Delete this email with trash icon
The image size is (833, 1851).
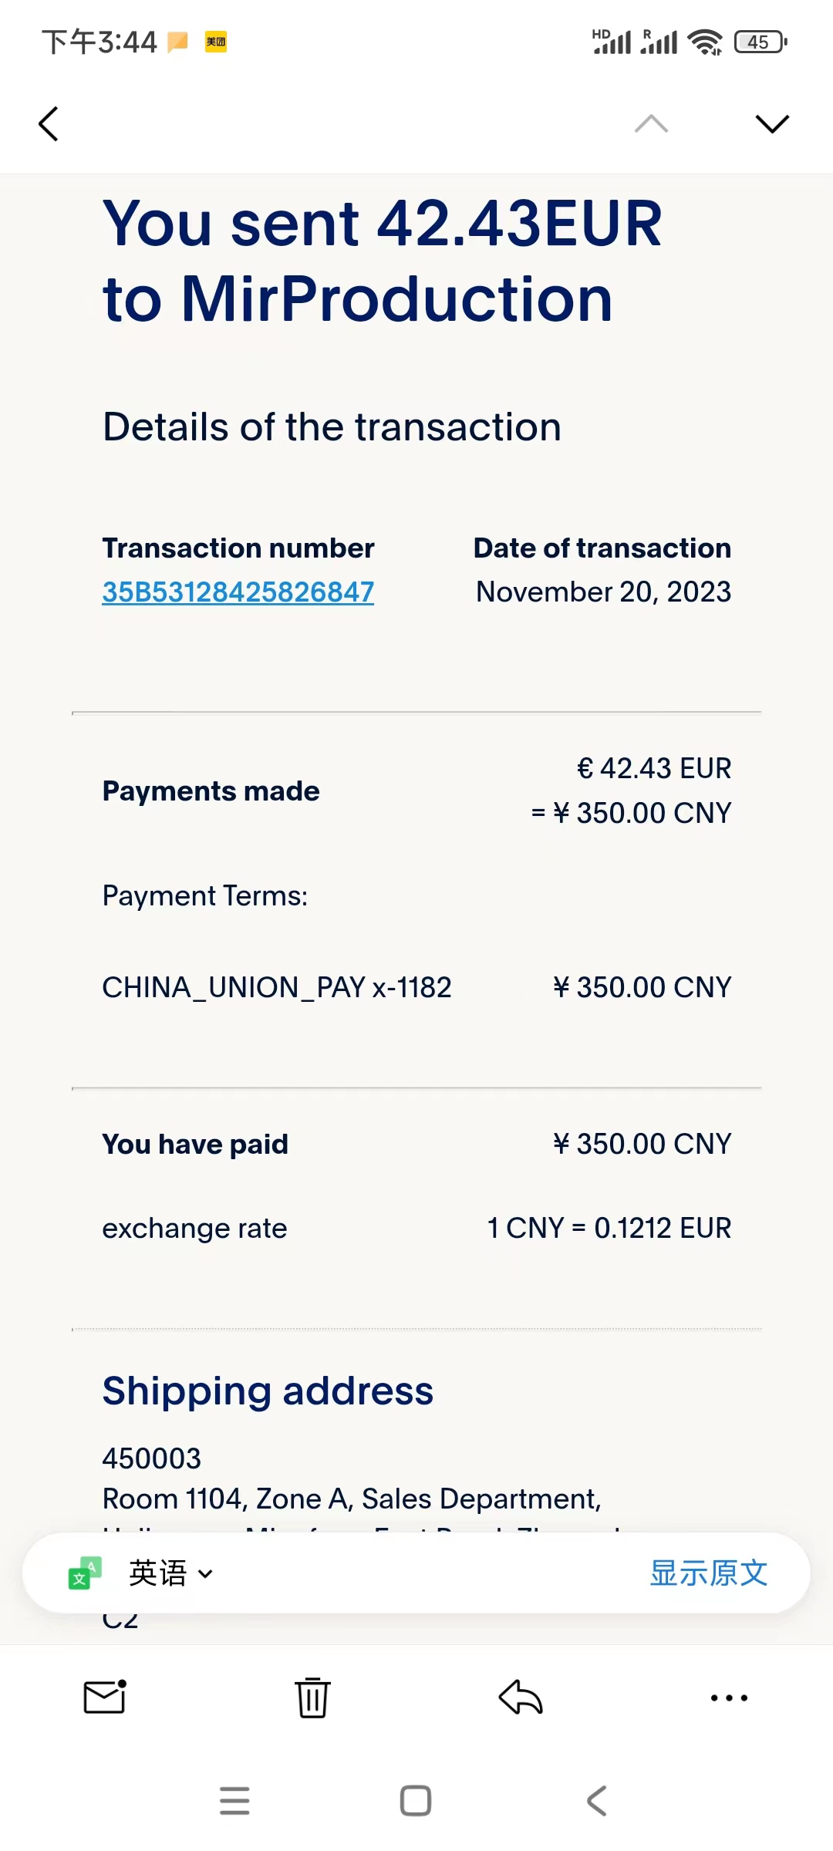pyautogui.click(x=312, y=1698)
